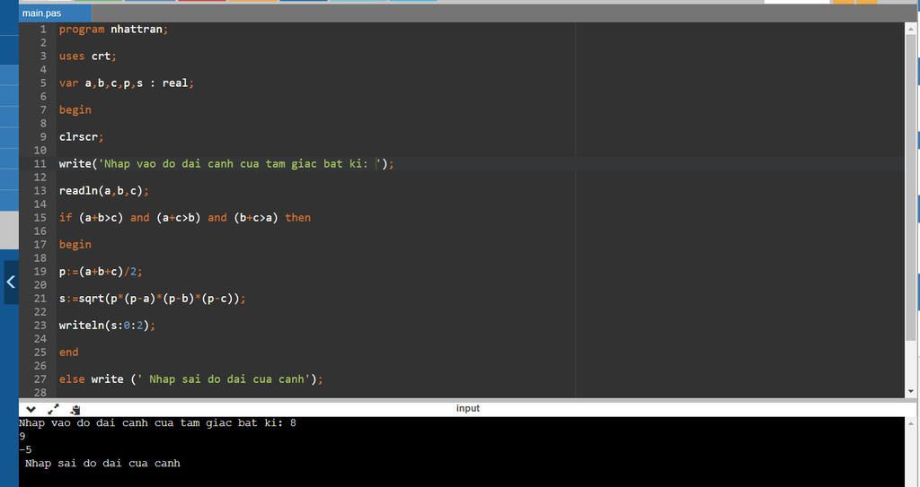
Task: Click the console prompt line ending in 8
Action: pyautogui.click(x=157, y=423)
